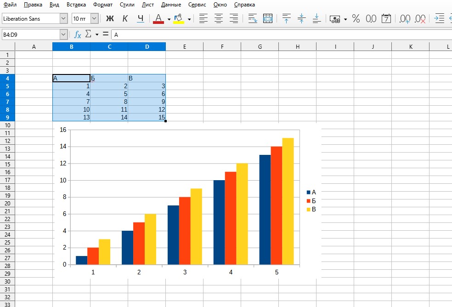Open the Сервис menu

coord(197,5)
